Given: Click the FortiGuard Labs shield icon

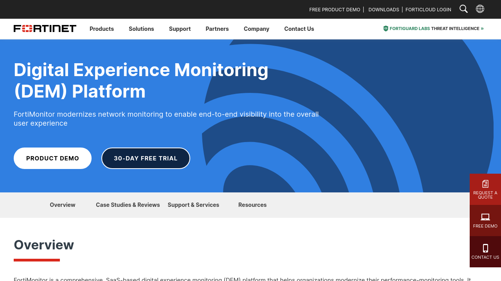Looking at the screenshot, I should tap(386, 28).
